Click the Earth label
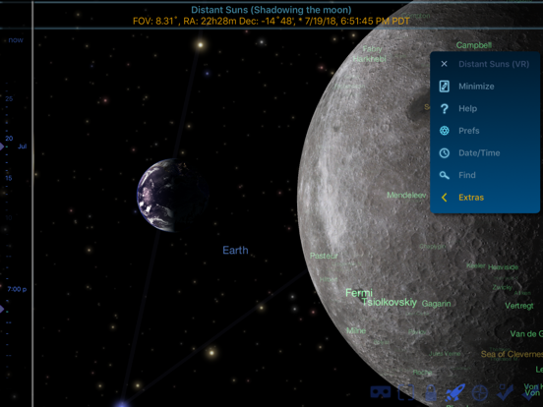Screen dimensions: 543x407 (235, 251)
